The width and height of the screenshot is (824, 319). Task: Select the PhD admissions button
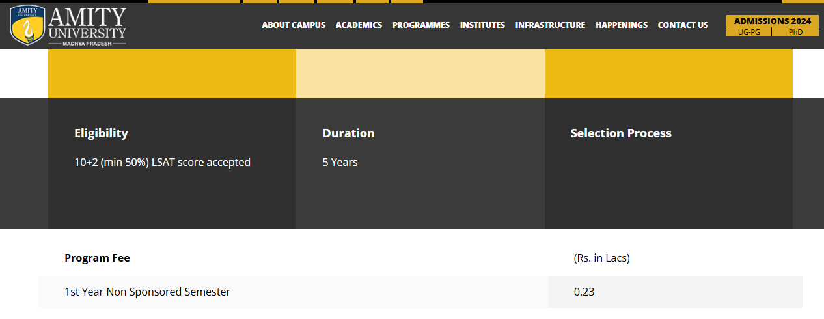[795, 32]
